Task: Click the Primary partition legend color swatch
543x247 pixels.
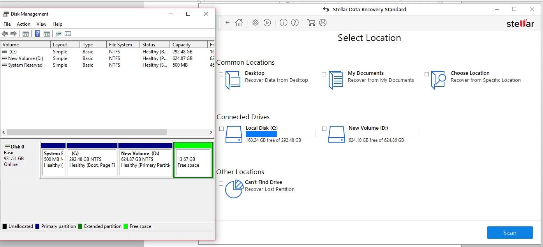Action: 37,226
